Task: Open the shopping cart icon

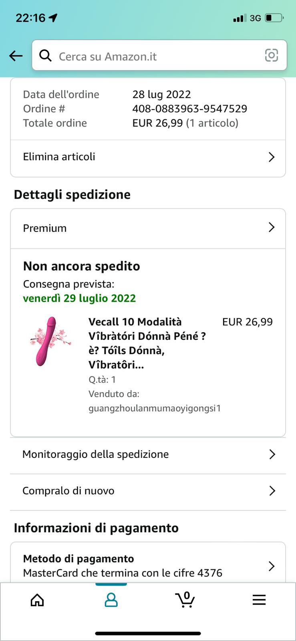Action: [185, 600]
